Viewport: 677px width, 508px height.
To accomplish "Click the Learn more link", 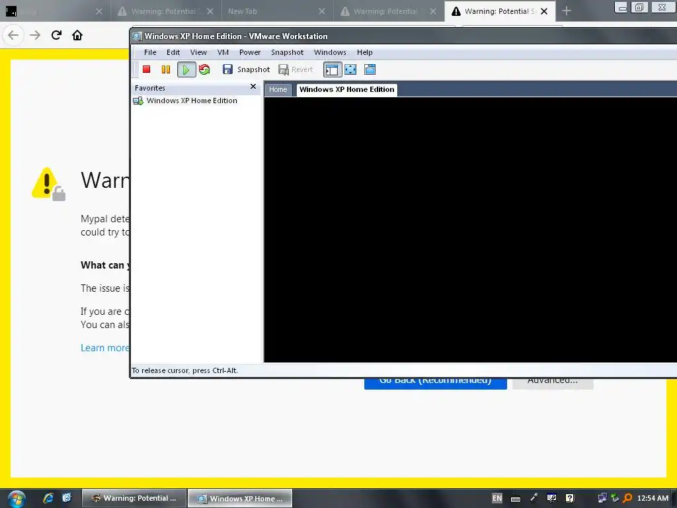I will (105, 348).
